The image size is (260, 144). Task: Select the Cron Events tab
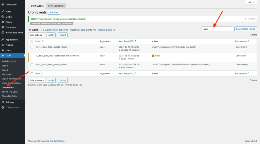(x=37, y=6)
